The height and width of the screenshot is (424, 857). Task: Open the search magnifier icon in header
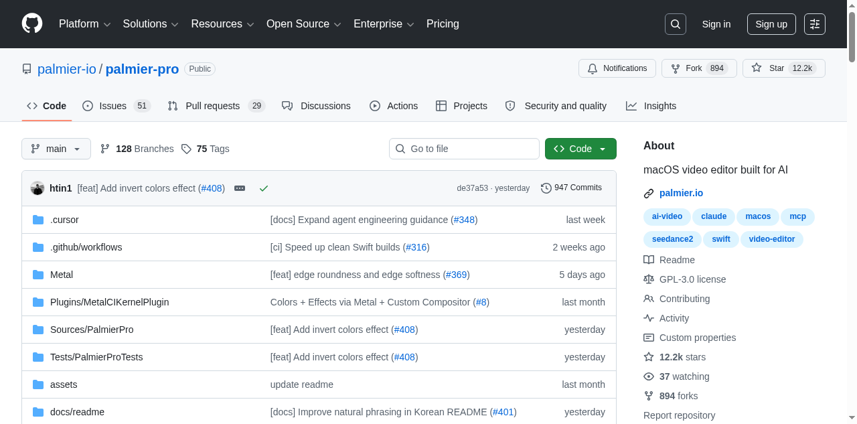pyautogui.click(x=676, y=24)
